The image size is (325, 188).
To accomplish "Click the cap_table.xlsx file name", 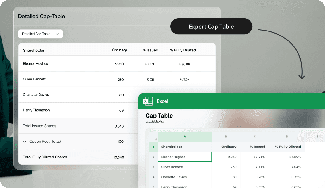I will pos(155,122).
